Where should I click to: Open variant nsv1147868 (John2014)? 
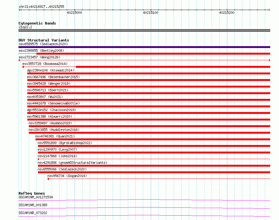pyautogui.click(x=57, y=156)
